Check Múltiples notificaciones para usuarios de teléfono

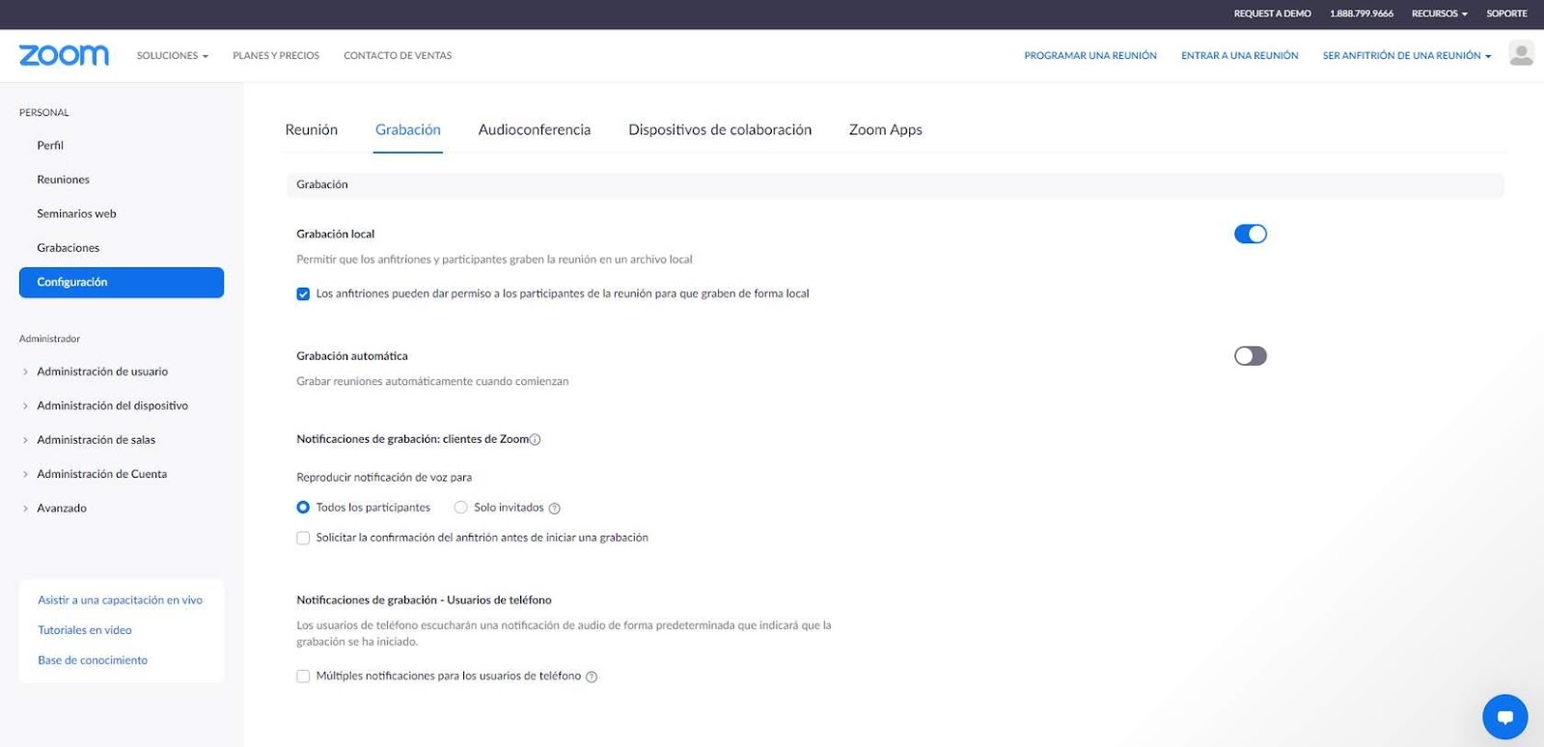tap(303, 677)
